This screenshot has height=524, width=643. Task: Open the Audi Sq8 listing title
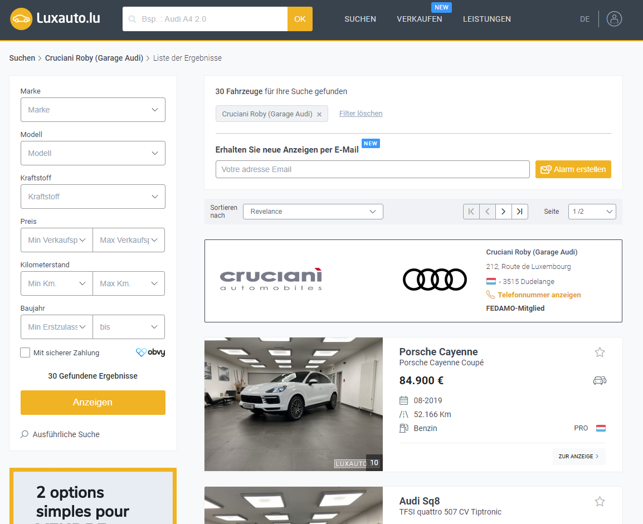click(x=420, y=501)
